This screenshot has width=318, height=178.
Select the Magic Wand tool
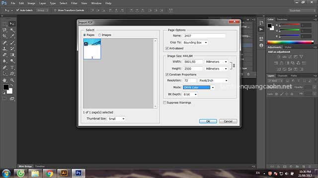[12, 30]
